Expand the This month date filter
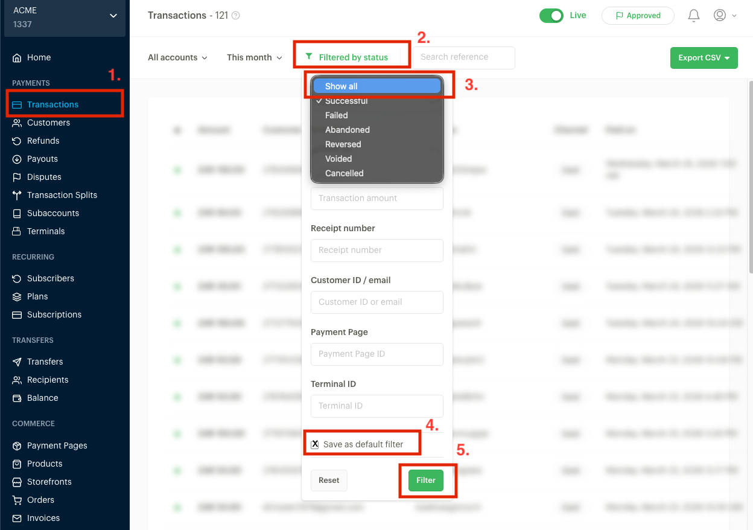The image size is (753, 530). pos(253,57)
